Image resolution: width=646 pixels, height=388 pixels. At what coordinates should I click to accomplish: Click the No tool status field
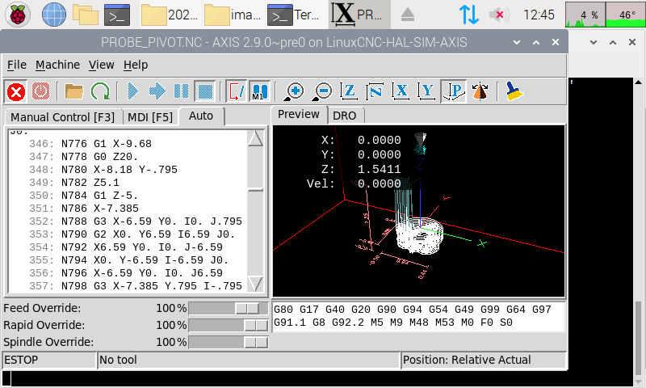click(x=249, y=360)
